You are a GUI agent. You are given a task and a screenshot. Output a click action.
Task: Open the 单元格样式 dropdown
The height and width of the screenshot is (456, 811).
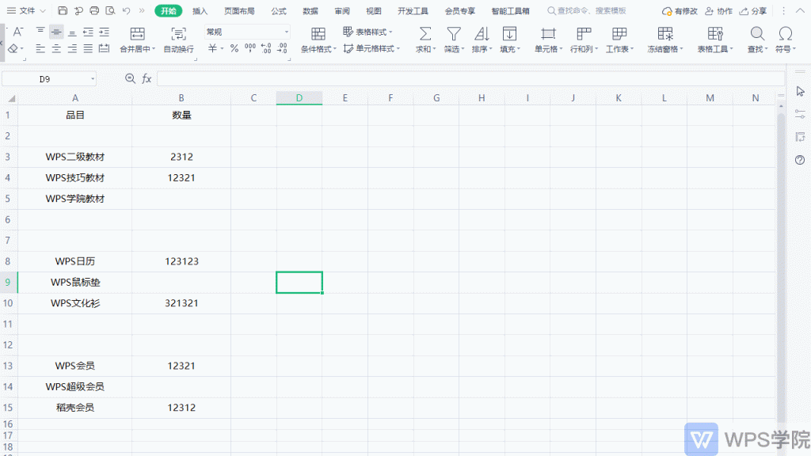[372, 48]
